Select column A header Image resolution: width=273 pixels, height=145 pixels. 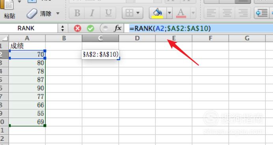(27, 38)
